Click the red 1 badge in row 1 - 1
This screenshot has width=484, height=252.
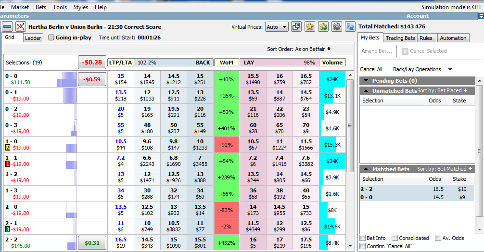coord(8,164)
